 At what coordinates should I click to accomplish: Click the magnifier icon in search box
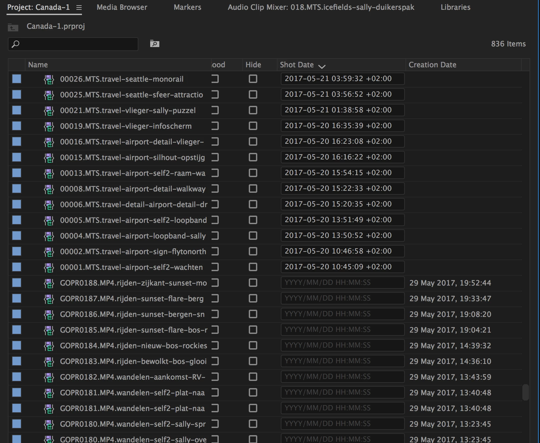[15, 44]
